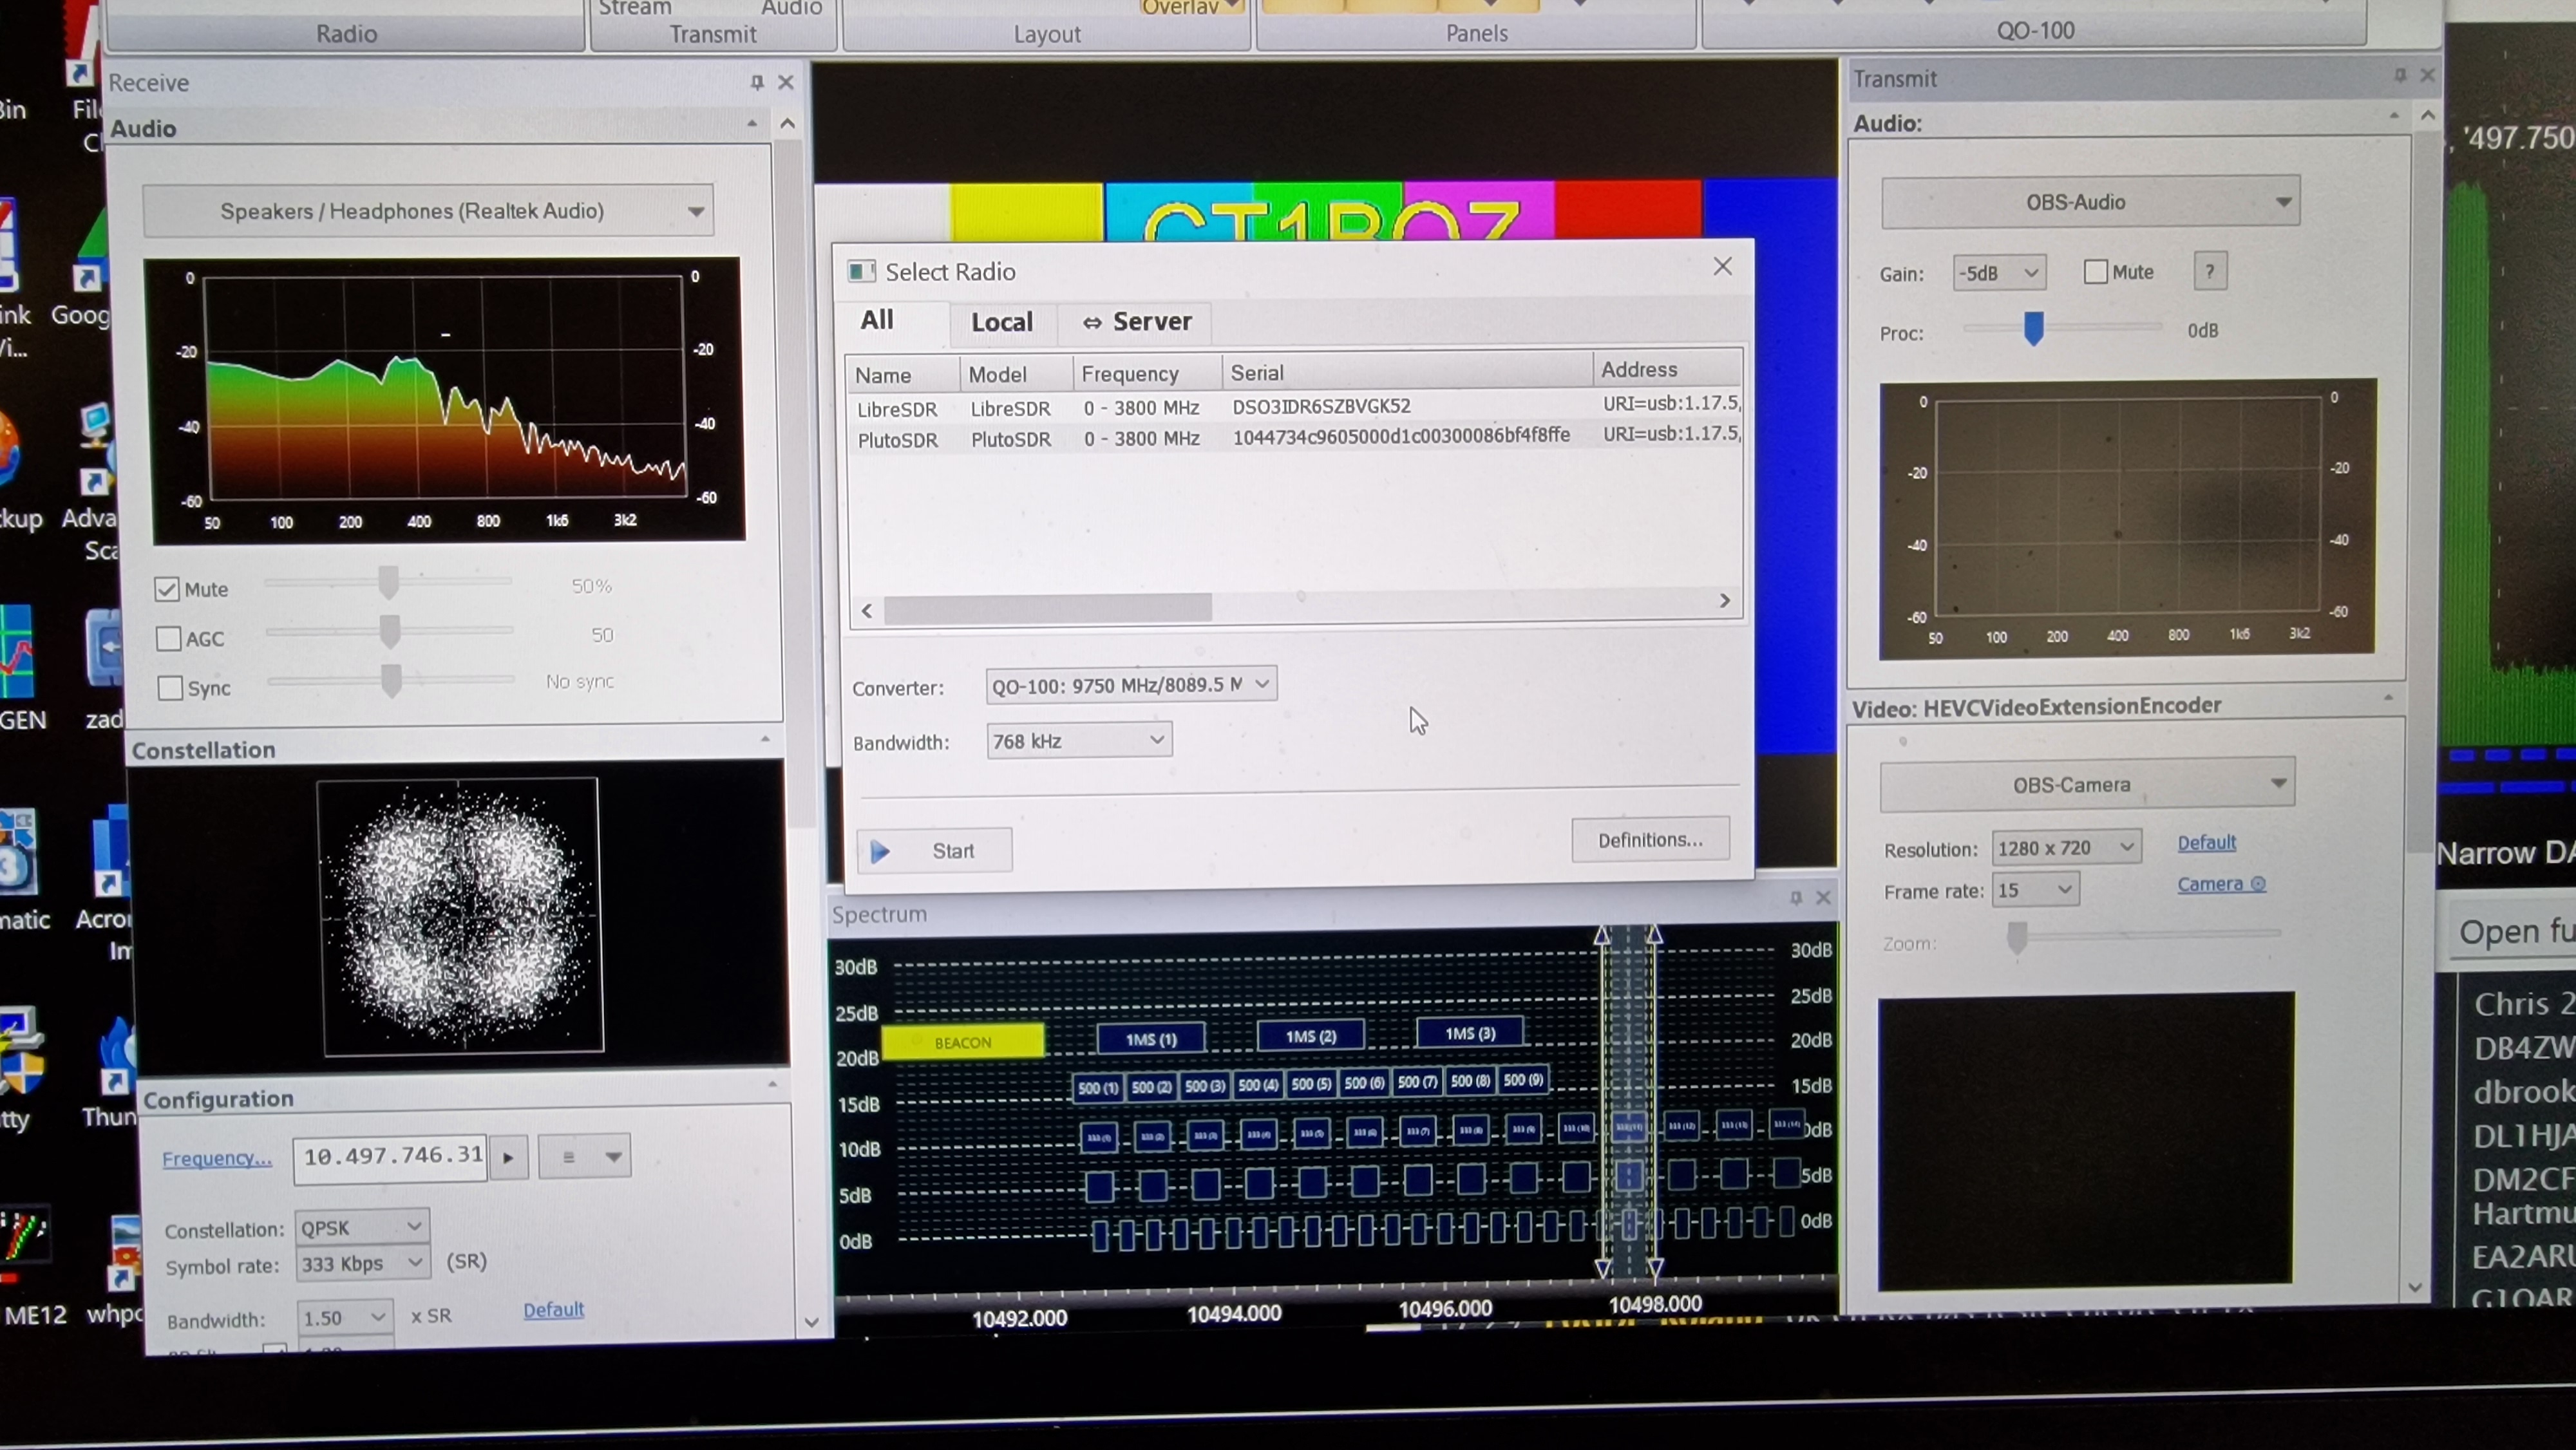Switch to the Local tab
Viewport: 2576px width, 1450px height.
coord(1001,322)
